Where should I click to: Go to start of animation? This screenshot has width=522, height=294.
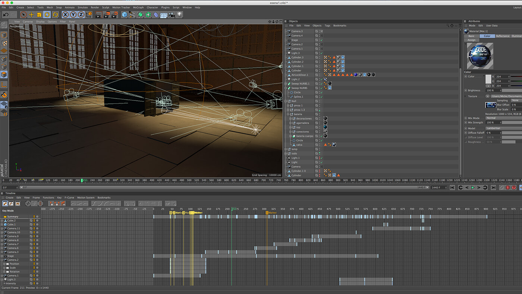tap(452, 188)
